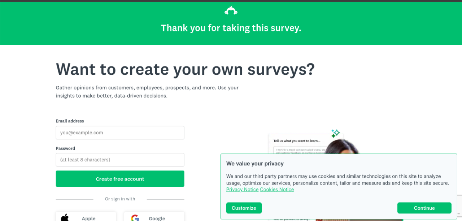Viewport: 462px width, 221px height.
Task: Customize cookie preferences
Action: click(x=244, y=208)
